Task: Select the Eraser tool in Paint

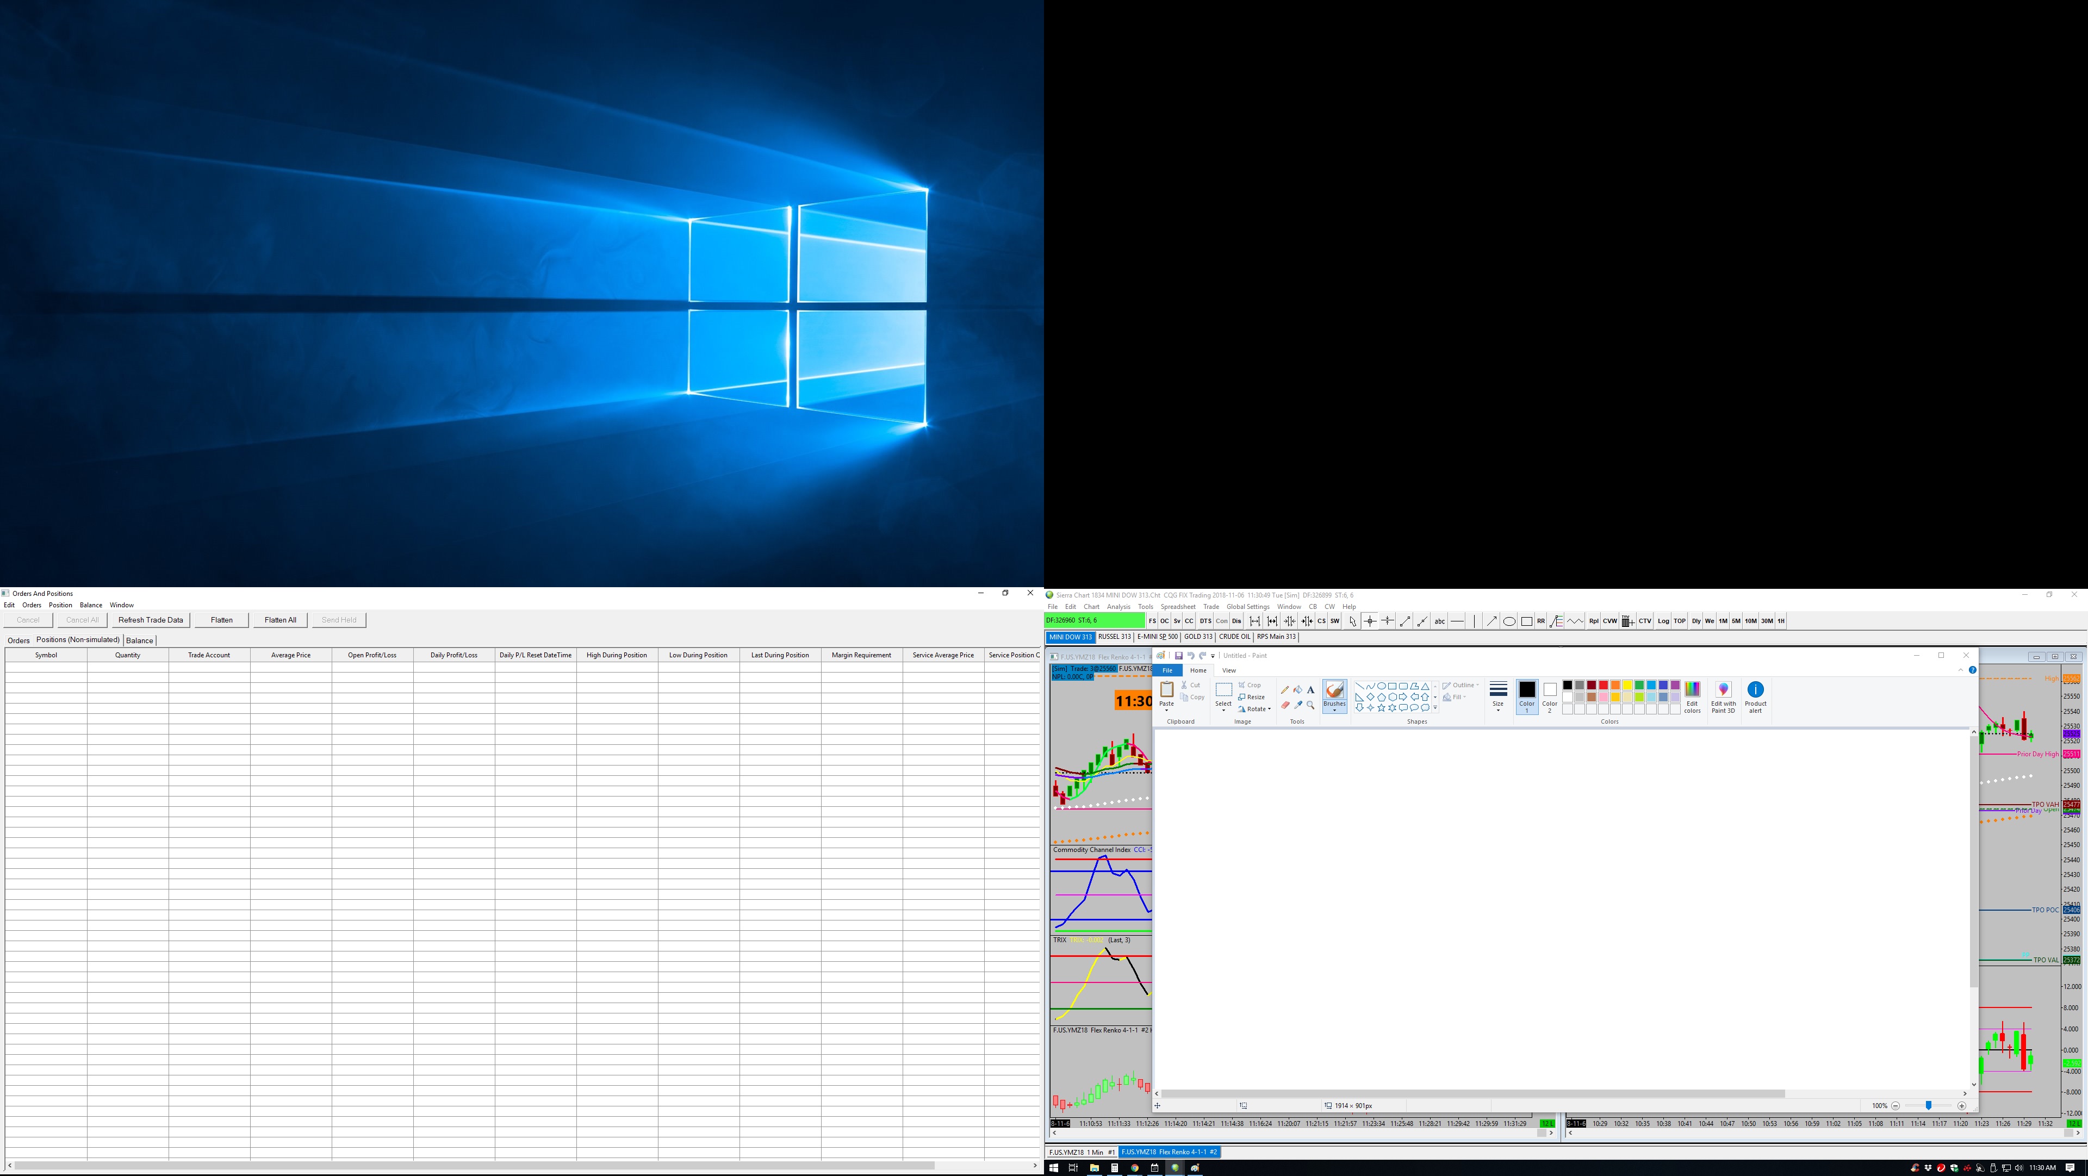Action: (x=1285, y=705)
